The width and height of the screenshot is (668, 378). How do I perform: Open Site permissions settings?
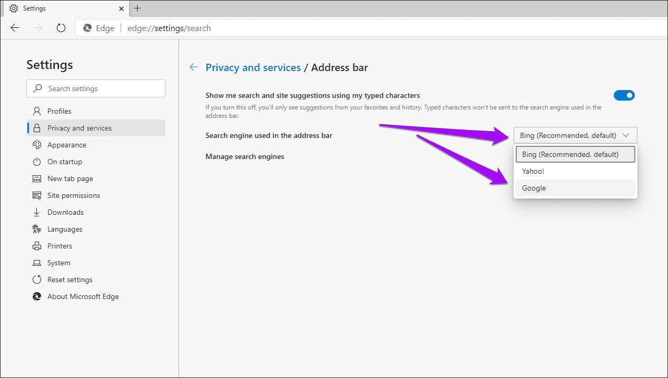[x=96, y=195]
